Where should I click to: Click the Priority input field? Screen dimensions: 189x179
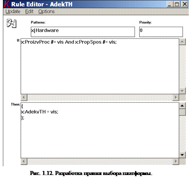(161, 32)
